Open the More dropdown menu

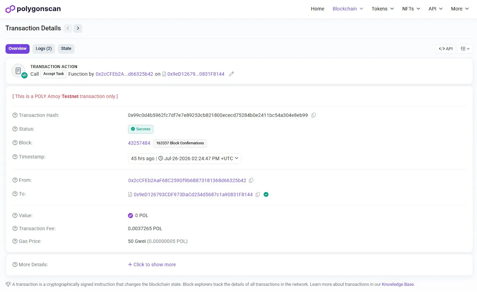point(460,9)
